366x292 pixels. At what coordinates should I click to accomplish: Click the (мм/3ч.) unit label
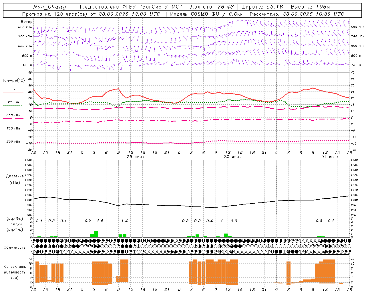(15, 219)
